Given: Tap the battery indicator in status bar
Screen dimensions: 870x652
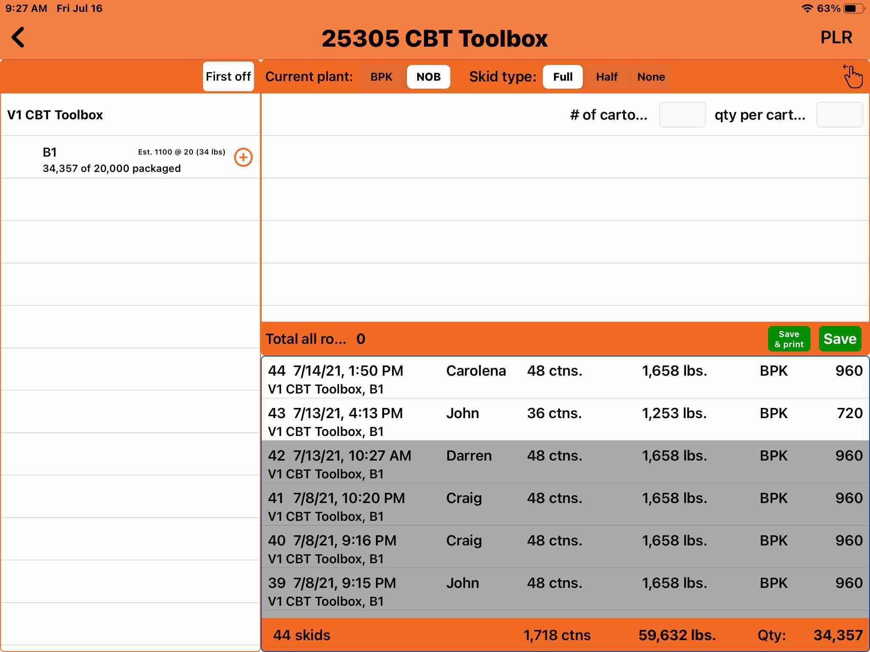Looking at the screenshot, I should (855, 8).
